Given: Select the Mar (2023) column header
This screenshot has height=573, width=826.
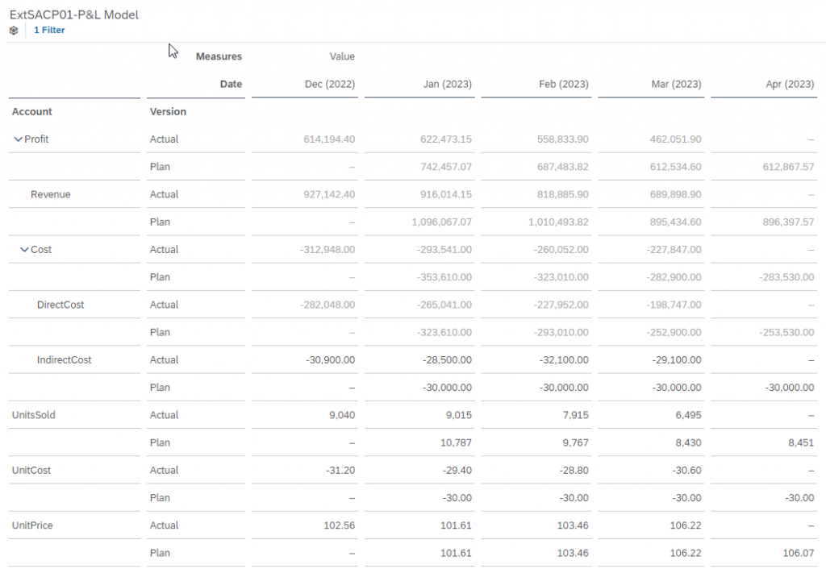Looking at the screenshot, I should [x=677, y=84].
